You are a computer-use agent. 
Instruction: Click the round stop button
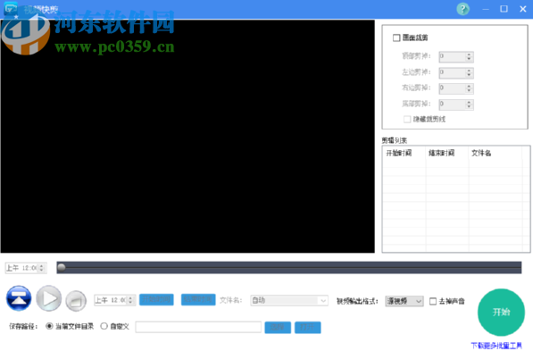76,301
